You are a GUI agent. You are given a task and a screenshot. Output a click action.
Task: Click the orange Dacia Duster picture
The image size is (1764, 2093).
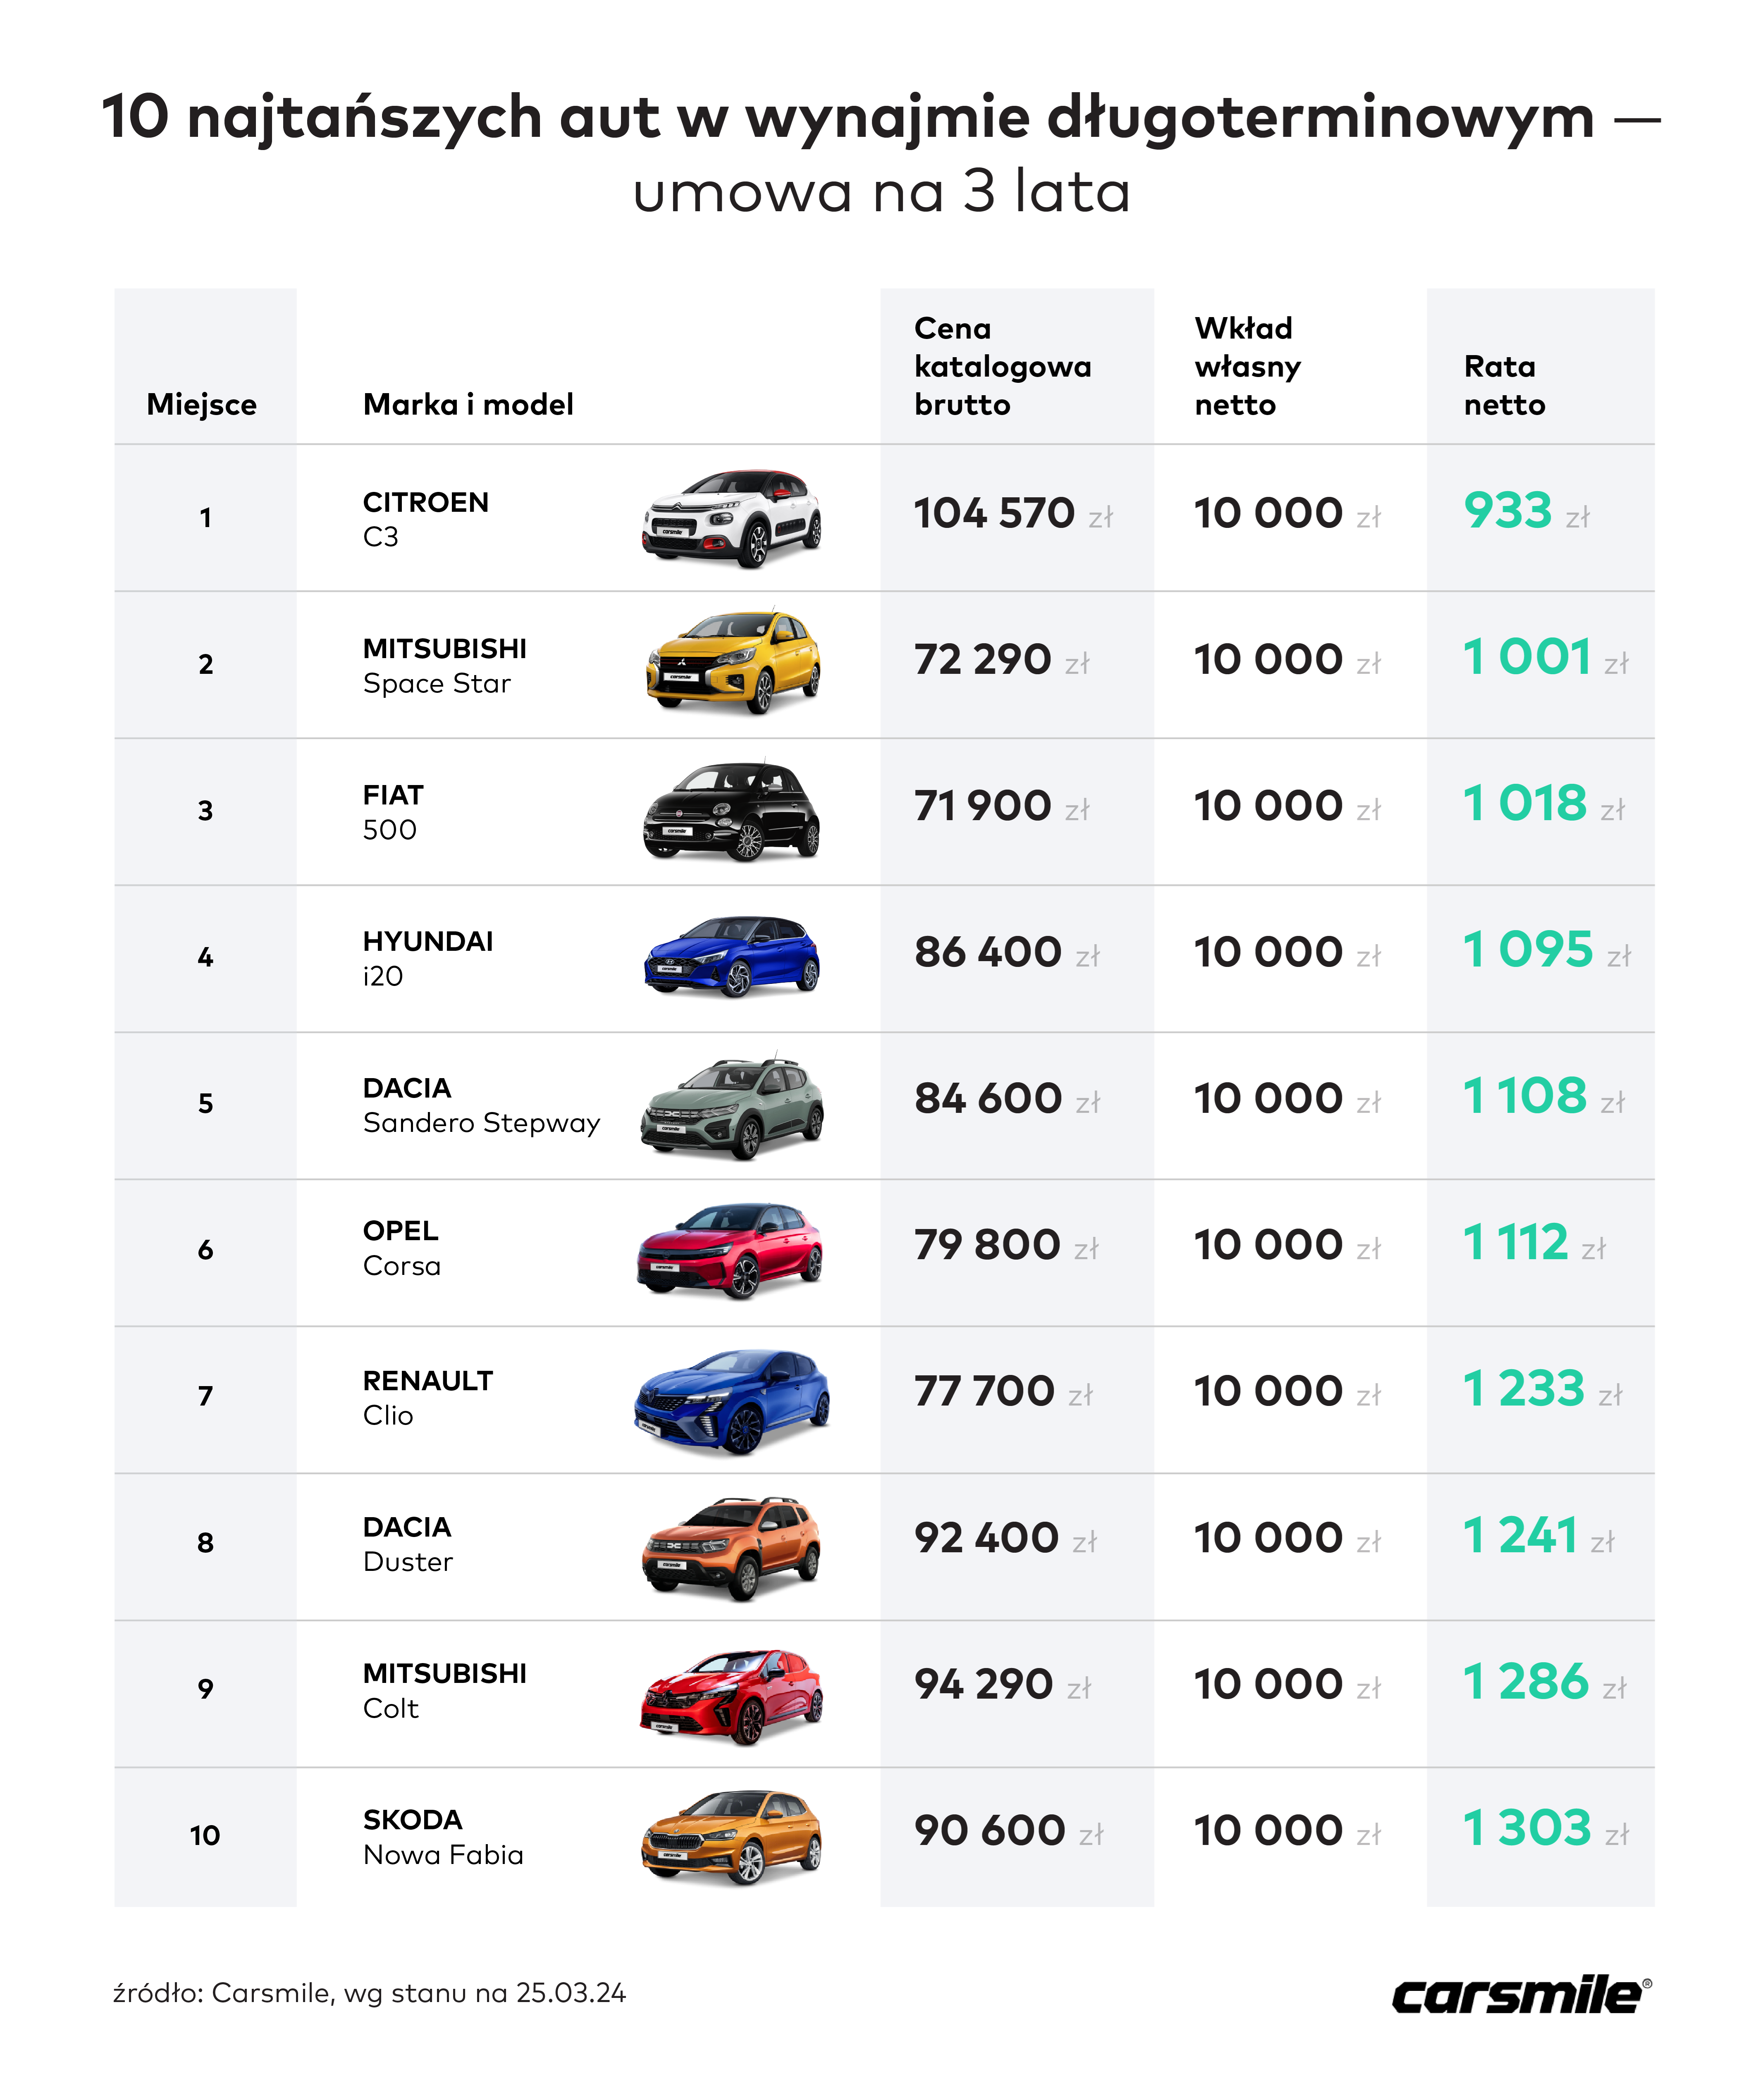731,1548
